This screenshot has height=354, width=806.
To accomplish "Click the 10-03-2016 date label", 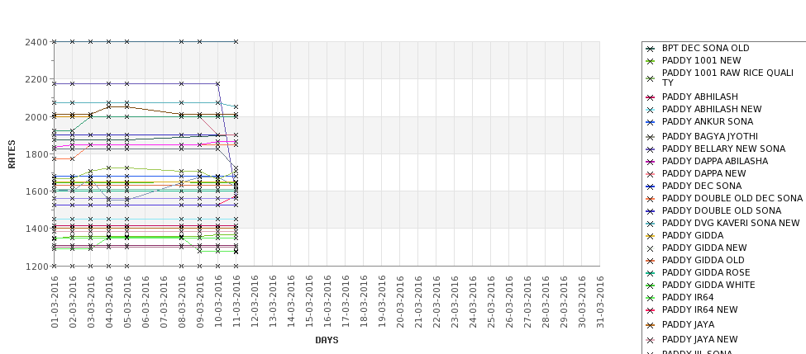I will [218, 302].
